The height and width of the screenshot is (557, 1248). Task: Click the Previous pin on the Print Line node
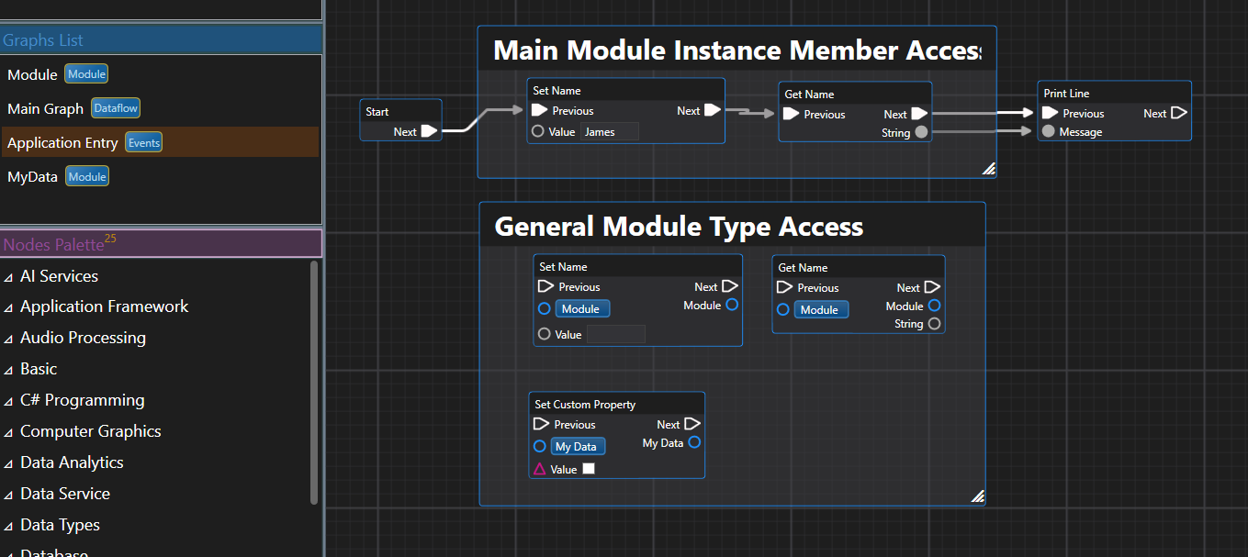[x=1050, y=113]
